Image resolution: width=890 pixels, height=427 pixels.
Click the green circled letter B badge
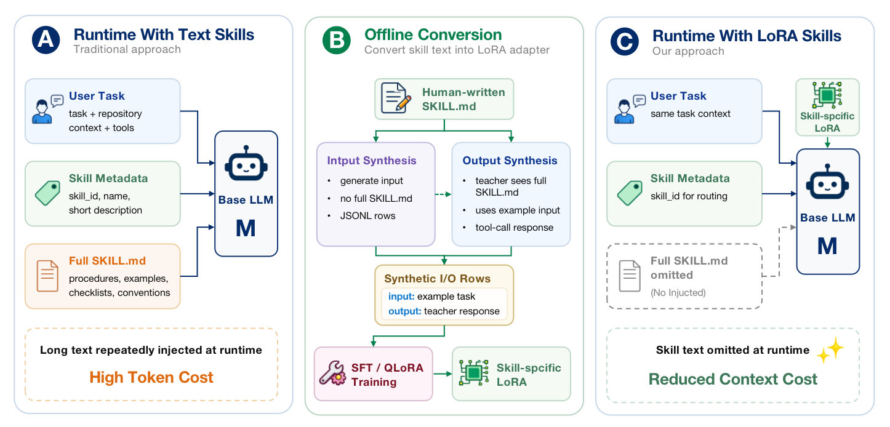337,41
